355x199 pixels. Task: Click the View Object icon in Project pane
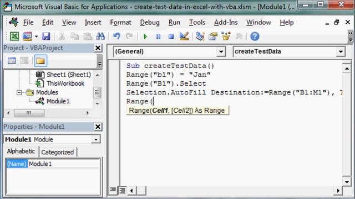coord(24,61)
